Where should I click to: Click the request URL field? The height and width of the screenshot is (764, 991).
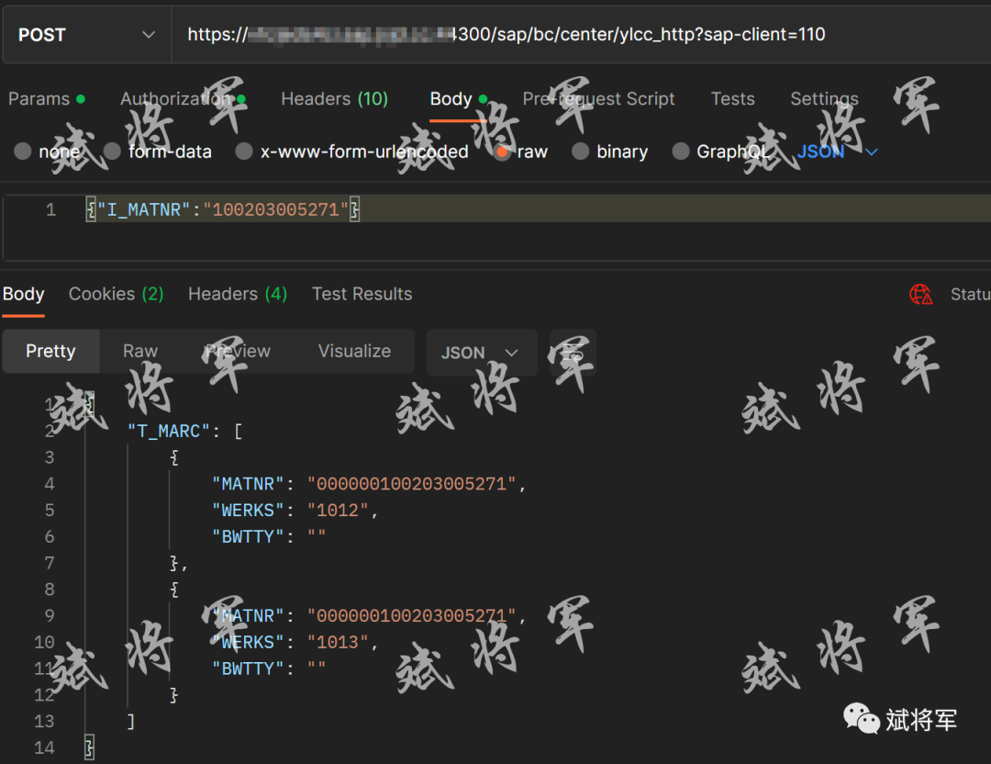(581, 35)
